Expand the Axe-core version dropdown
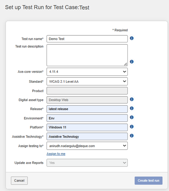 87,72
